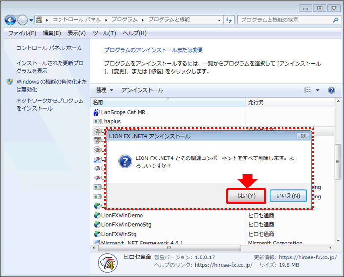Viewport: 344px width, 277px height.
Task: Open the 整理 dropdown menu
Action: click(104, 90)
